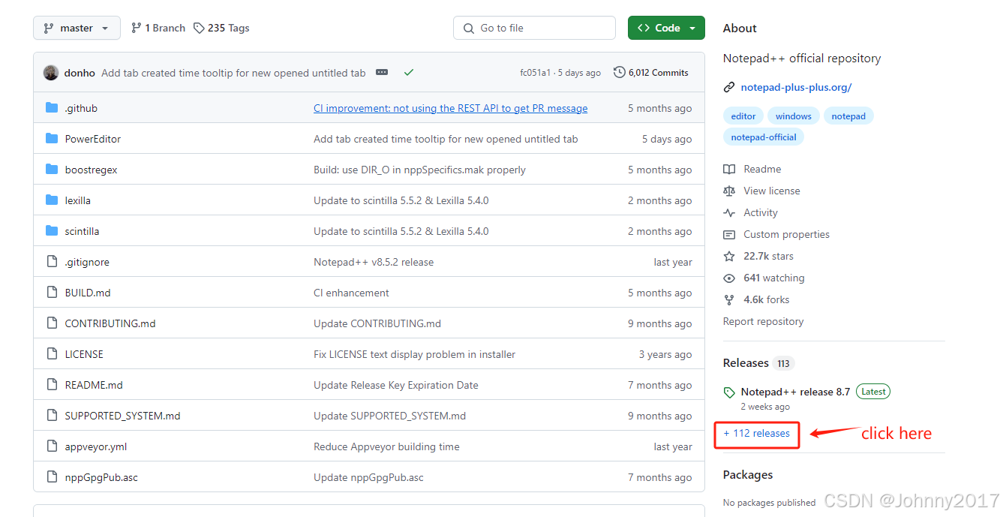Image resolution: width=1003 pixels, height=517 pixels.
Task: Click the 1 Branch link
Action: pos(158,28)
